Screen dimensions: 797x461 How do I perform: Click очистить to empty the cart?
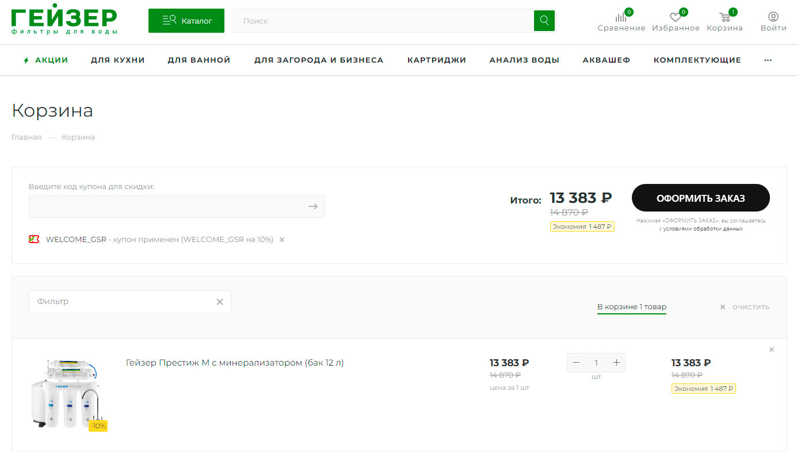tap(745, 307)
